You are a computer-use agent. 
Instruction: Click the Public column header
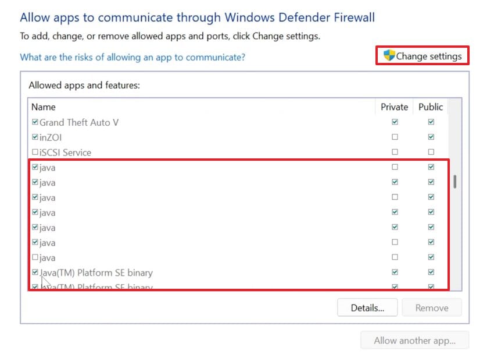point(430,107)
